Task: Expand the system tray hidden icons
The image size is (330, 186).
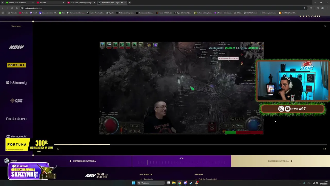Action: (x=300, y=183)
